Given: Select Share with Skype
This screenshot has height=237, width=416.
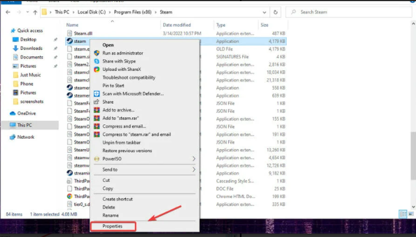Looking at the screenshot, I should [x=119, y=61].
